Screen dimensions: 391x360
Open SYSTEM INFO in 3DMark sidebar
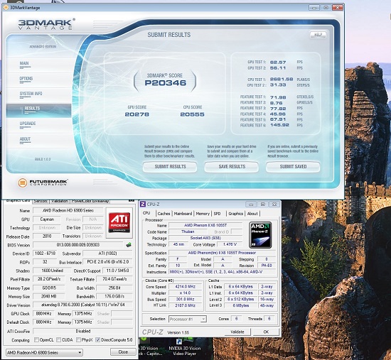coord(31,94)
